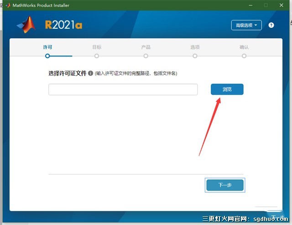Click the MathWorks icon in title bar
This screenshot has width=292, height=225.
[8, 5]
